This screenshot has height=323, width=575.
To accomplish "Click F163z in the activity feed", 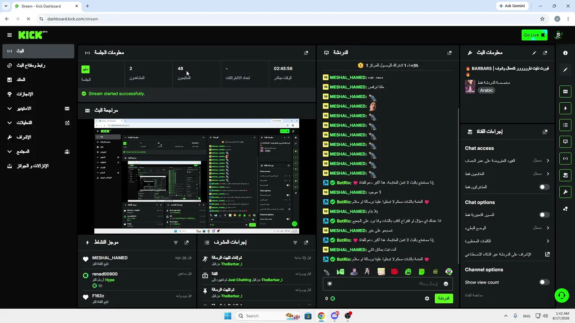I will pyautogui.click(x=98, y=296).
